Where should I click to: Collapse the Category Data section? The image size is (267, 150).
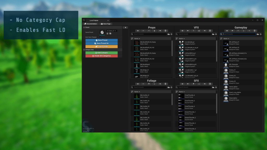84,49
